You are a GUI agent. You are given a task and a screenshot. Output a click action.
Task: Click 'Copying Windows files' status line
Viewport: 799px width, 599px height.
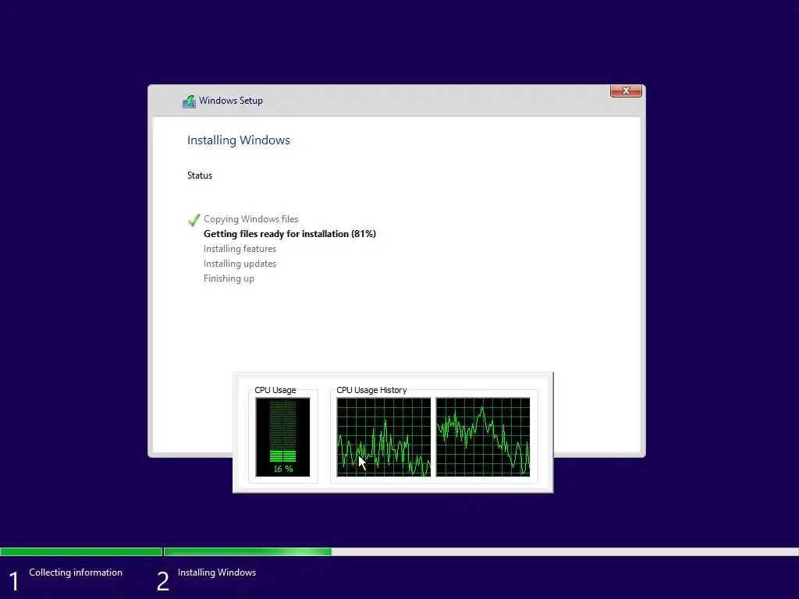[x=250, y=219]
